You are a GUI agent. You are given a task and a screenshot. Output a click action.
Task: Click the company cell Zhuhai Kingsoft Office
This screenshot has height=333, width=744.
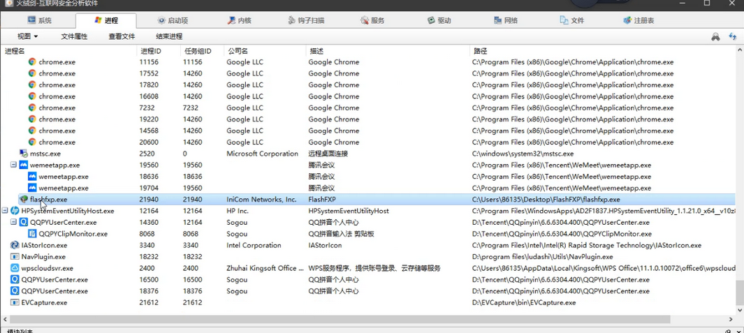coord(265,269)
